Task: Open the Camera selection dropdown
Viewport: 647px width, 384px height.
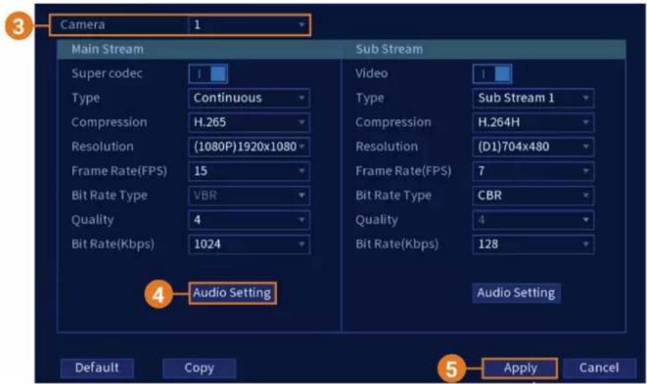Action: [x=249, y=25]
